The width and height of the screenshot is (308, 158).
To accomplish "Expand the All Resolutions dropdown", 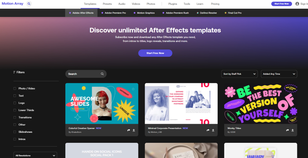I will pos(35,155).
